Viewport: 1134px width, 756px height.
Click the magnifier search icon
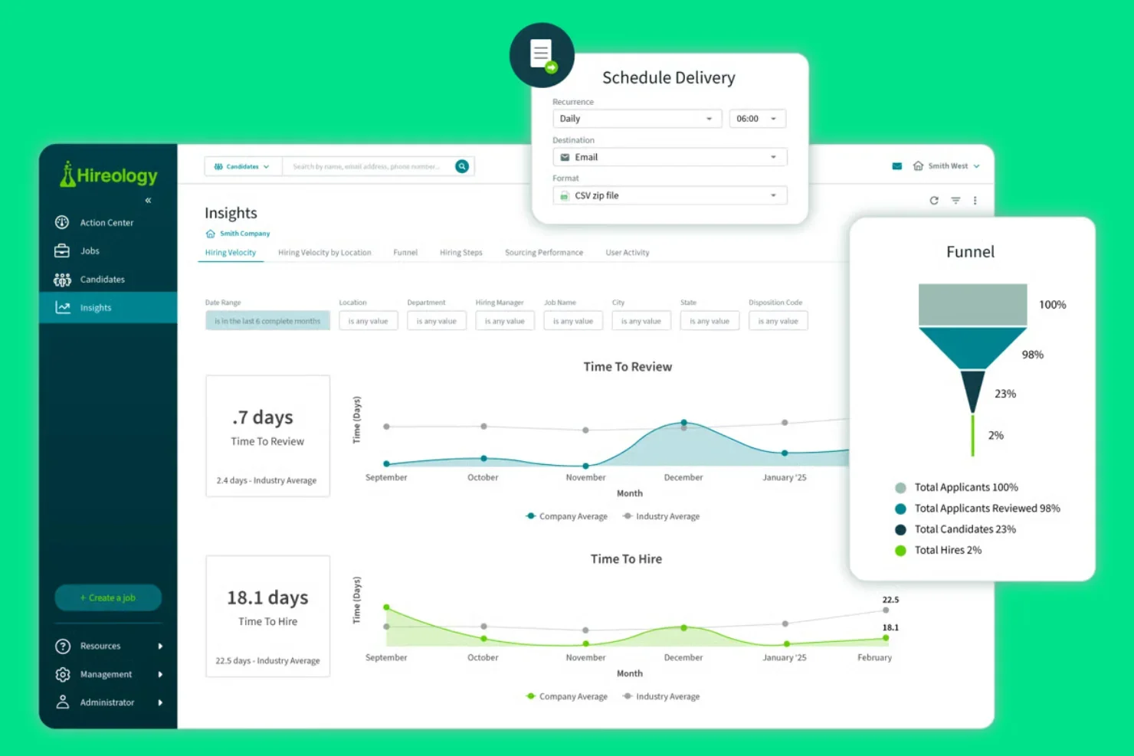[461, 165]
